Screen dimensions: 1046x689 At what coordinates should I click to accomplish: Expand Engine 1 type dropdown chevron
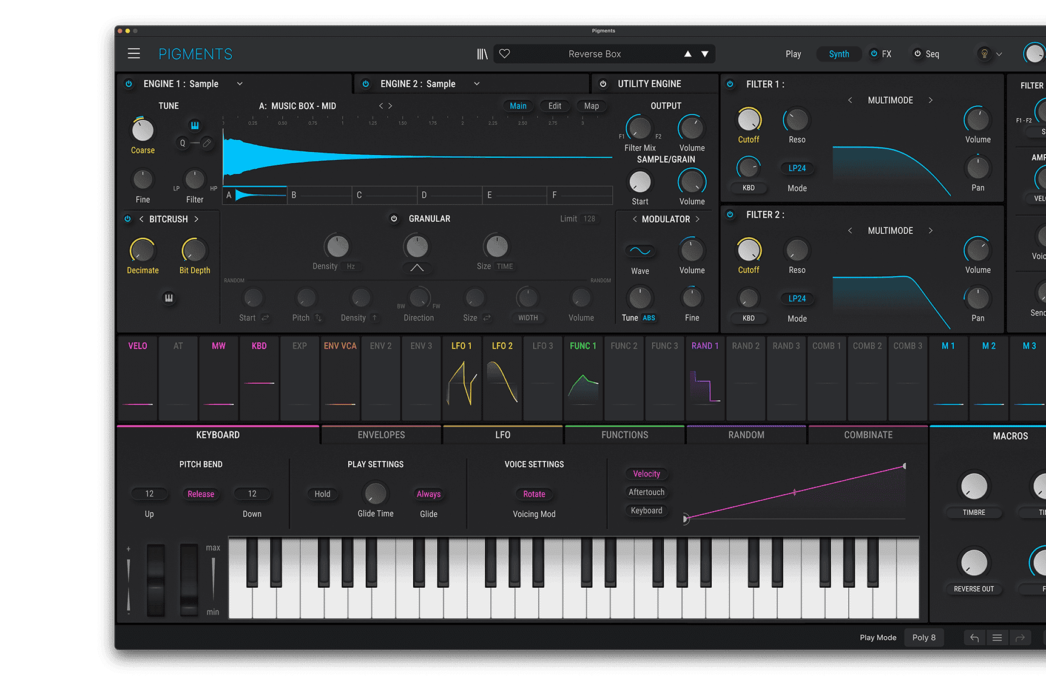pyautogui.click(x=240, y=84)
